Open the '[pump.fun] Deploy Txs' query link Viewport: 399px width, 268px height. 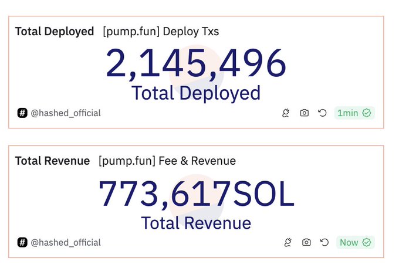click(161, 32)
